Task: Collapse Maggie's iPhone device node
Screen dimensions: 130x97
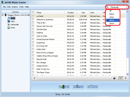Action: [x=3, y=15]
